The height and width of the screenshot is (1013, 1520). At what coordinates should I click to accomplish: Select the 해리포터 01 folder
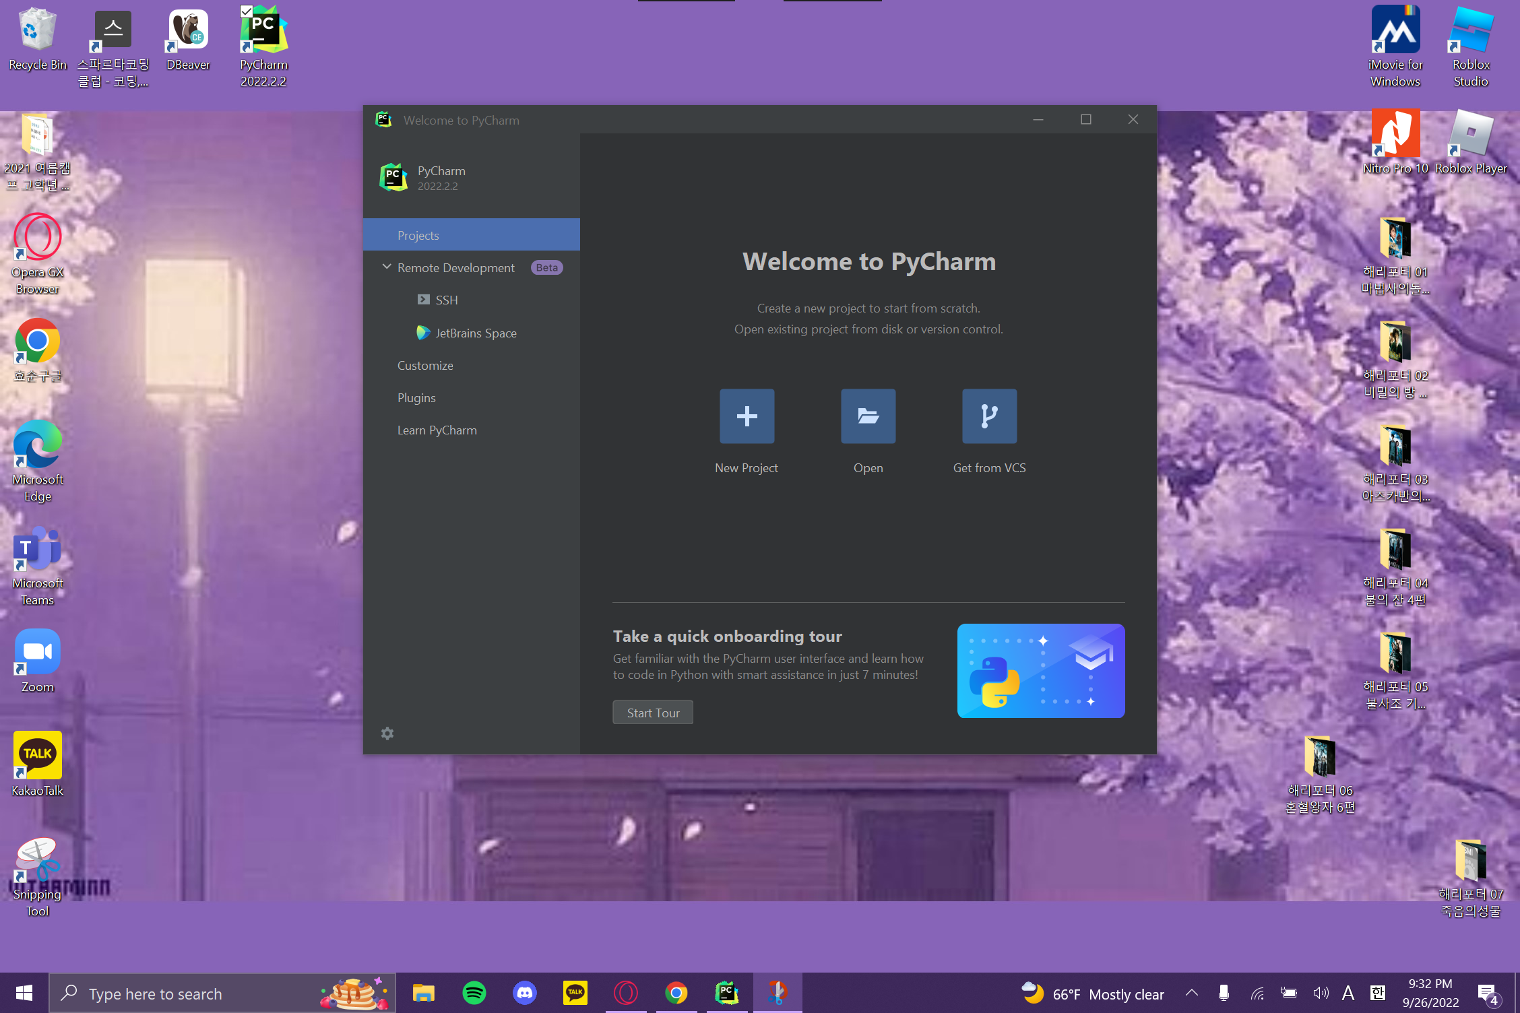point(1396,256)
